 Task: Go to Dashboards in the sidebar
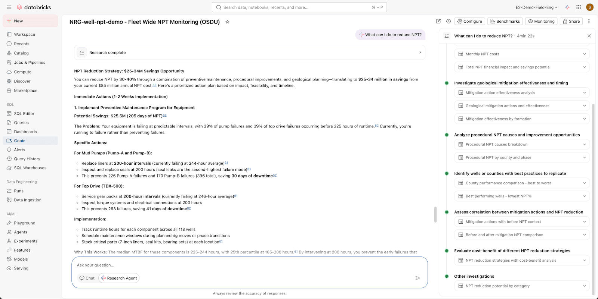point(25,132)
